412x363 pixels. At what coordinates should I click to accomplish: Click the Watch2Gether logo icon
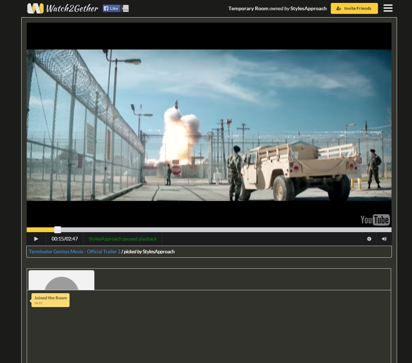tap(35, 8)
